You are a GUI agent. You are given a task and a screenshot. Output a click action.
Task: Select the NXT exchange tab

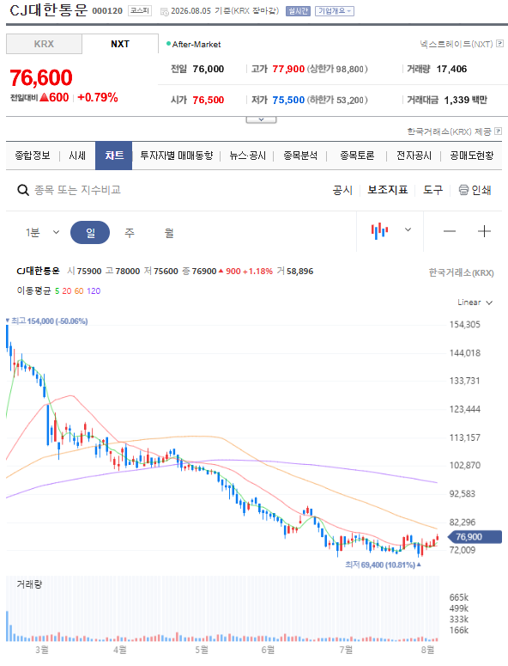[x=120, y=44]
